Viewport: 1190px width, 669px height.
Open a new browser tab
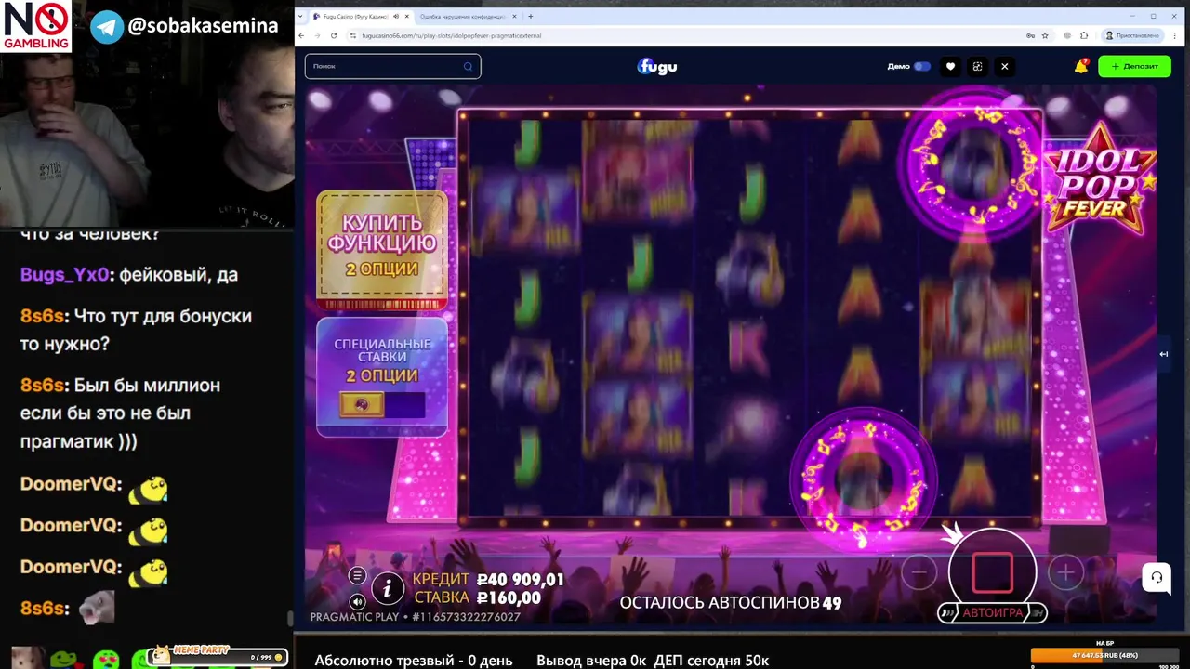click(531, 17)
